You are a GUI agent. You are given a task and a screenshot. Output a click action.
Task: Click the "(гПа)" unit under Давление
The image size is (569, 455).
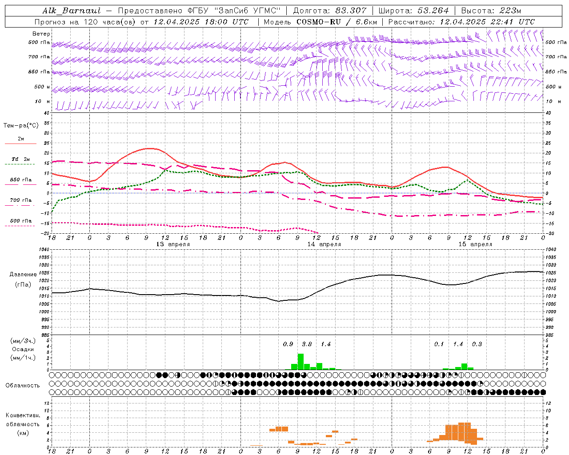(22, 285)
